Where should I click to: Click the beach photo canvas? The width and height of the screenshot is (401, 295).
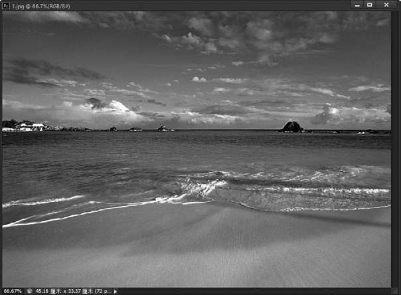click(197, 149)
